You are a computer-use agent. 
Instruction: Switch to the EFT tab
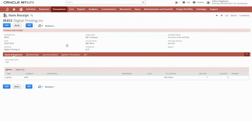(86, 55)
